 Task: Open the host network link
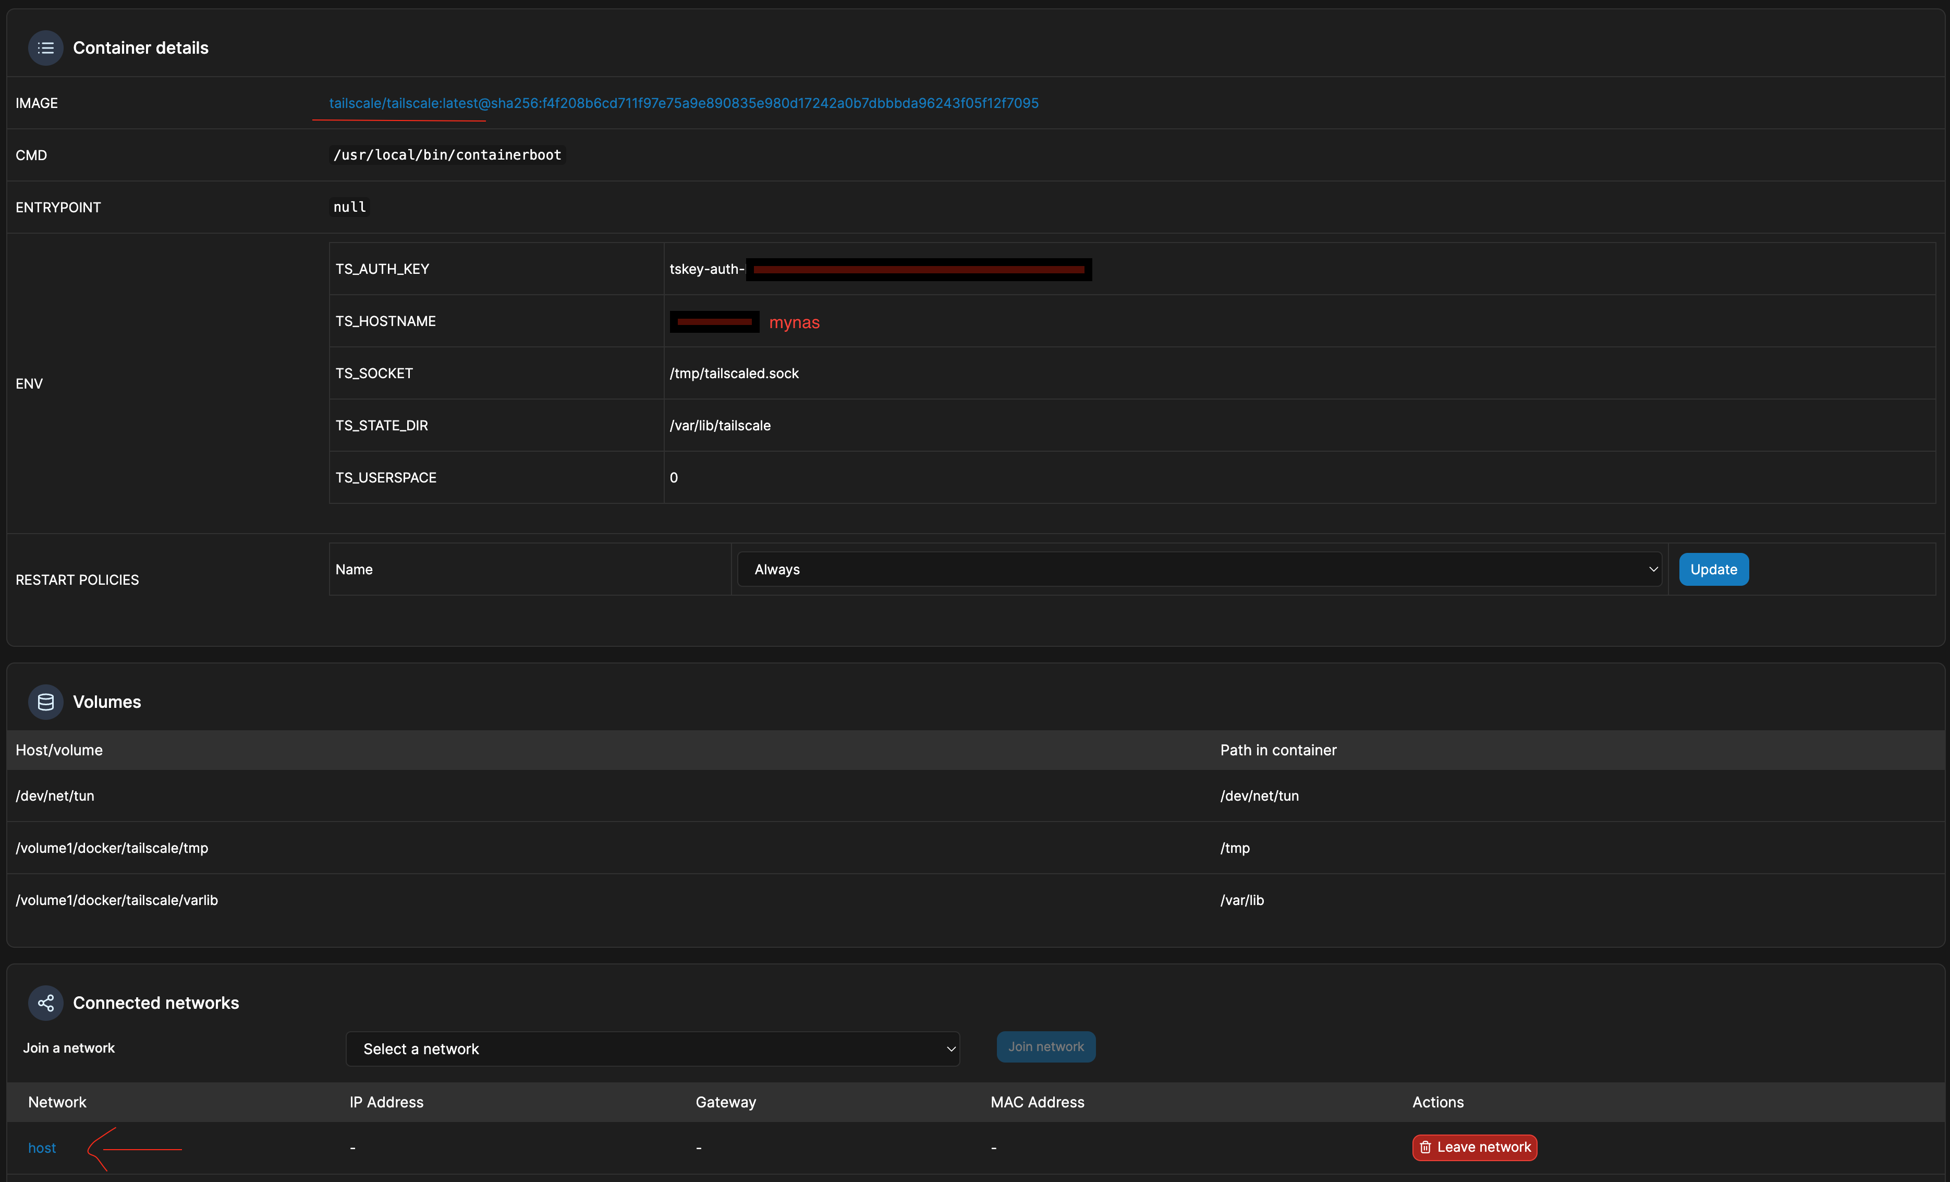click(x=42, y=1147)
